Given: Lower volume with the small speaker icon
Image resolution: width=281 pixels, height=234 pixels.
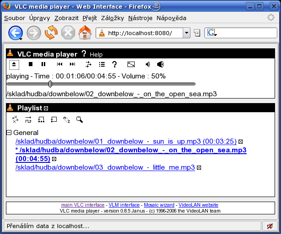Looking at the screenshot, I should pyautogui.click(x=148, y=64).
